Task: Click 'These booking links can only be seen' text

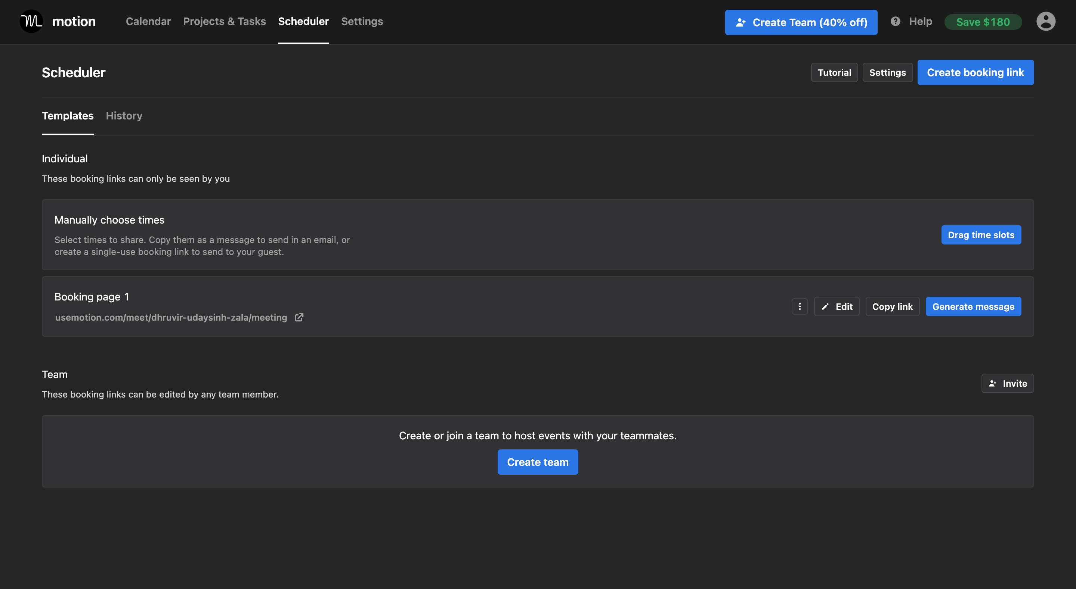Action: [136, 178]
